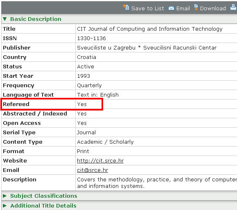This screenshot has height=210, width=237.
Task: Click the Email row label in table
Action: coord(11,170)
